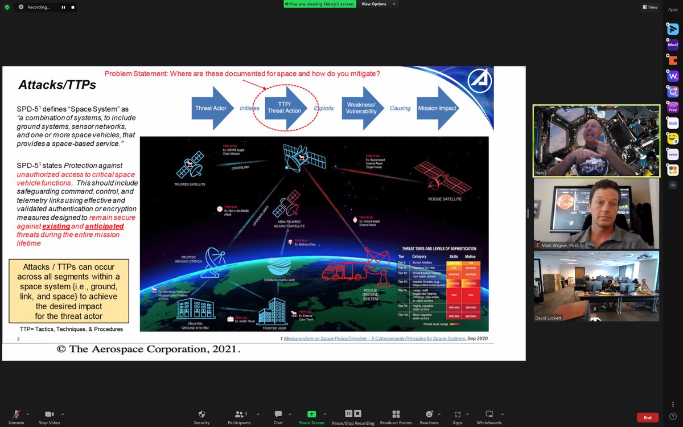Viewport: 683px width, 427px height.
Task: Click the 'TTP/ Threat Action' arrow on slide
Action: point(285,108)
